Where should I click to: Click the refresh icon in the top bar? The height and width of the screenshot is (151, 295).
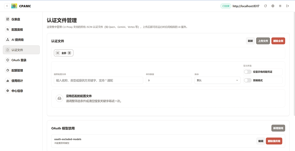point(265,6)
